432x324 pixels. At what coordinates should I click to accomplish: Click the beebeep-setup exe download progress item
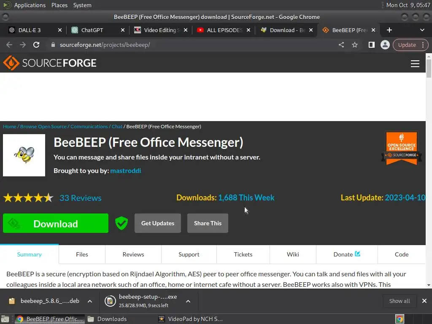pyautogui.click(x=141, y=301)
